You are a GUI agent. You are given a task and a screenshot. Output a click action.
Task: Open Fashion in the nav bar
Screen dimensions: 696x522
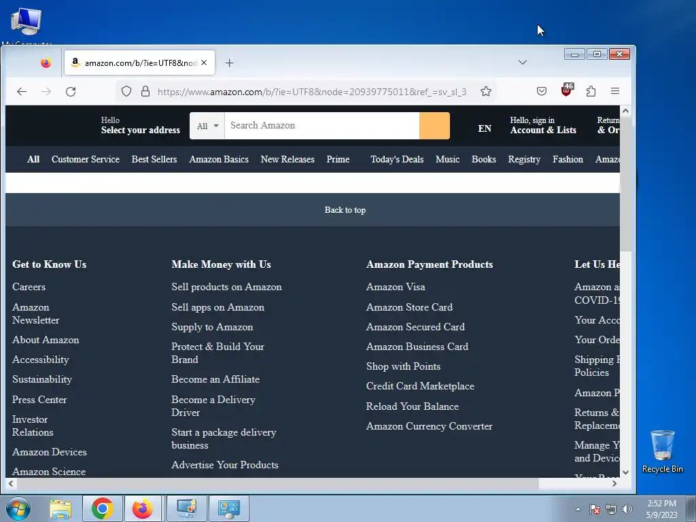(568, 159)
